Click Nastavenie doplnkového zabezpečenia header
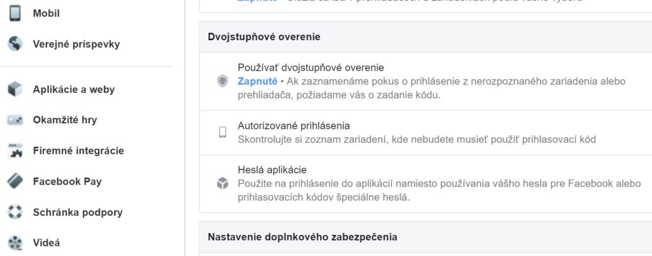652x256 pixels. (302, 237)
